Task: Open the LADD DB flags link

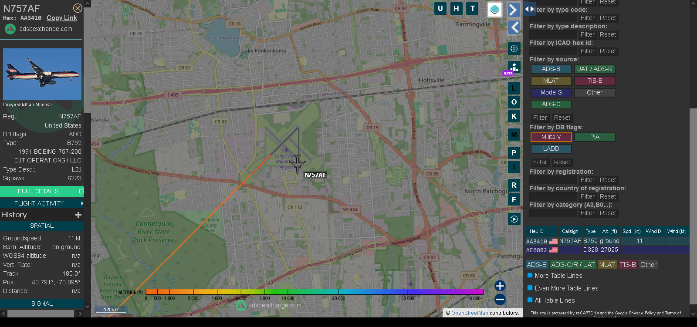Action: [x=73, y=134]
